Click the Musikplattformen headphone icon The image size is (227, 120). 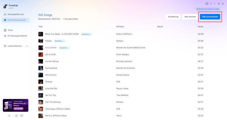pos(5,14)
